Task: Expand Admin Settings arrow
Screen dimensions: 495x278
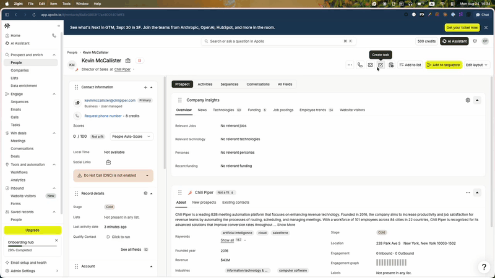Action: tap(57, 271)
